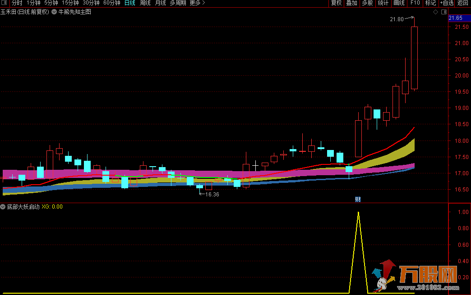Click the panel layout icon at far left of toolbar
Viewport: 471px width, 295px height.
pyautogui.click(x=4, y=3)
